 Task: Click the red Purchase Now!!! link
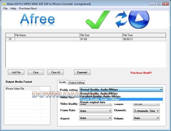[x=141, y=73]
